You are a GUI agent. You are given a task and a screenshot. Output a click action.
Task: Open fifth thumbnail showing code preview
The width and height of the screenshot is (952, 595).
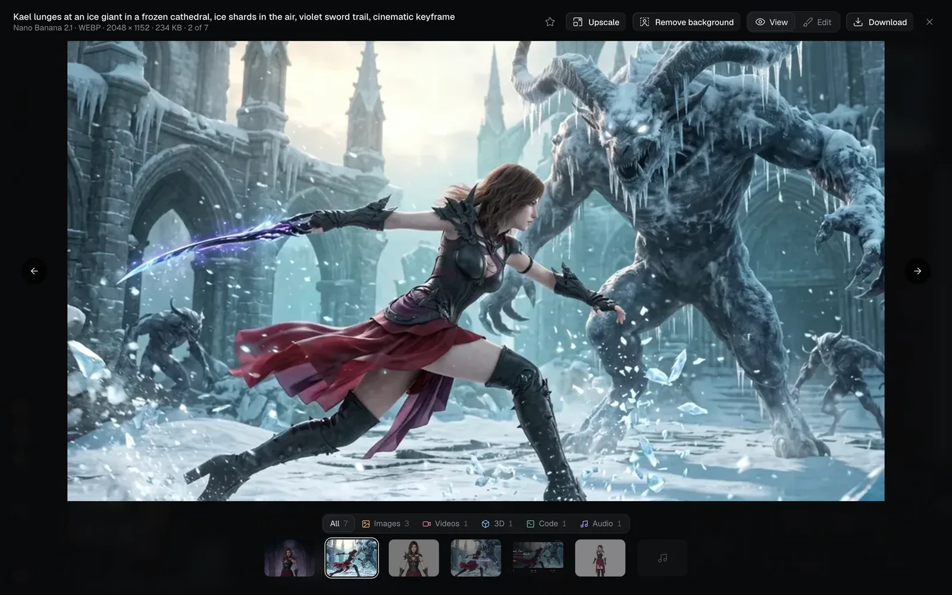pos(538,558)
